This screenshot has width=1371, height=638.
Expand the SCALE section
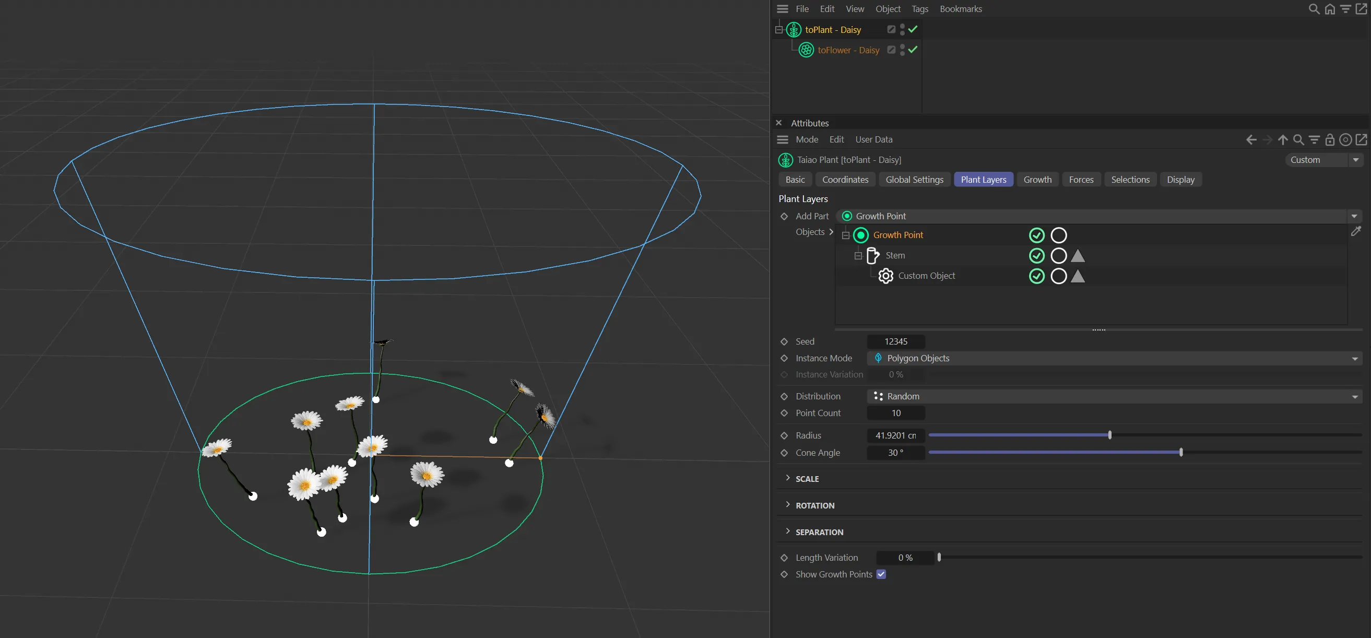788,478
